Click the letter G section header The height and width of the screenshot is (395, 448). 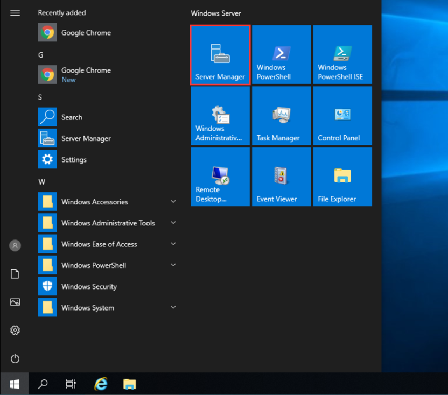tap(41, 55)
